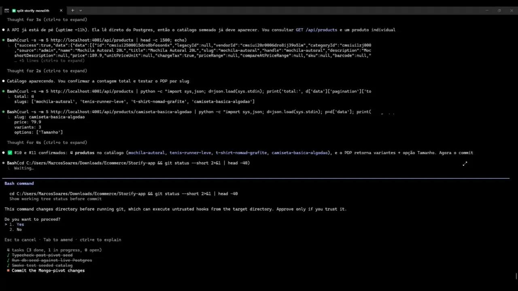This screenshot has width=518, height=291.
Task: Choose option 2. No
Action: point(15,230)
